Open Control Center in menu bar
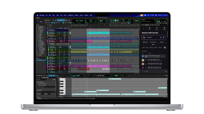The image size is (204, 114). click(x=153, y=15)
